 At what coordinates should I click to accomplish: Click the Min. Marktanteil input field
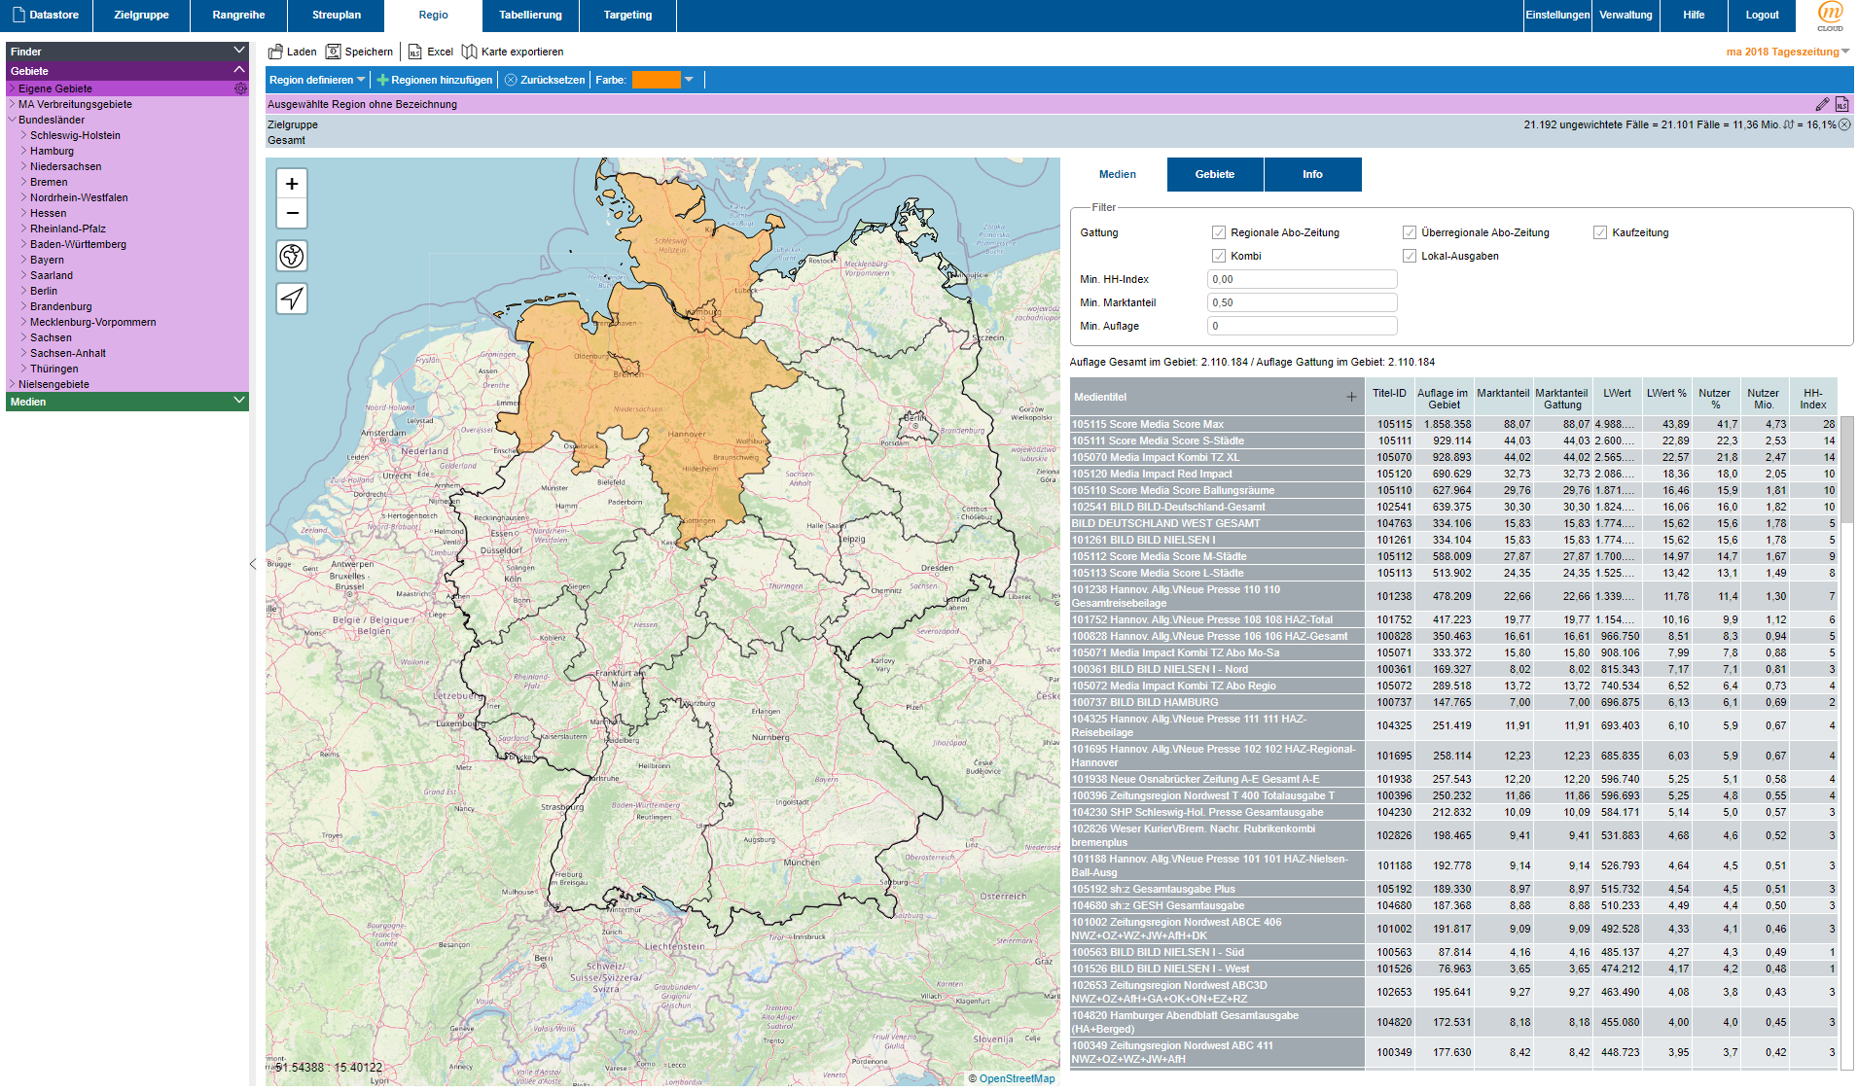pyautogui.click(x=1302, y=302)
